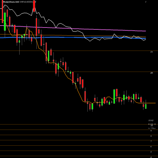Image resolution: width=158 pixels, height=158 pixels.
Task: Click the 4 price axis label
Action: click(151, 157)
